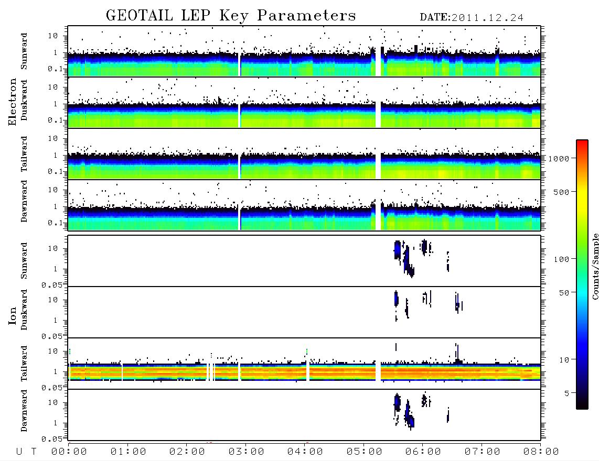Click the 01:00 time tick label

[129, 452]
